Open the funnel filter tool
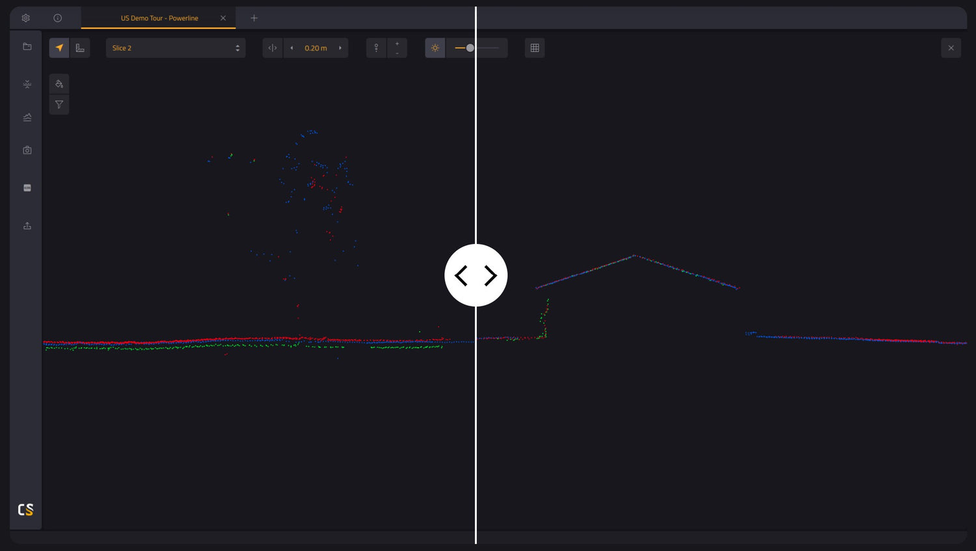Image resolution: width=976 pixels, height=551 pixels. [59, 105]
